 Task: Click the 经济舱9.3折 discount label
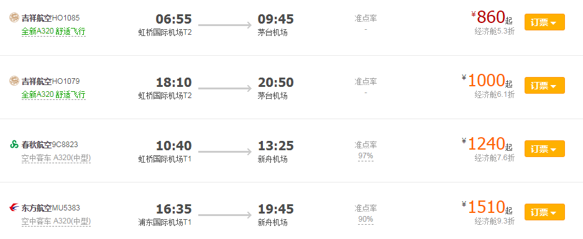click(x=495, y=222)
